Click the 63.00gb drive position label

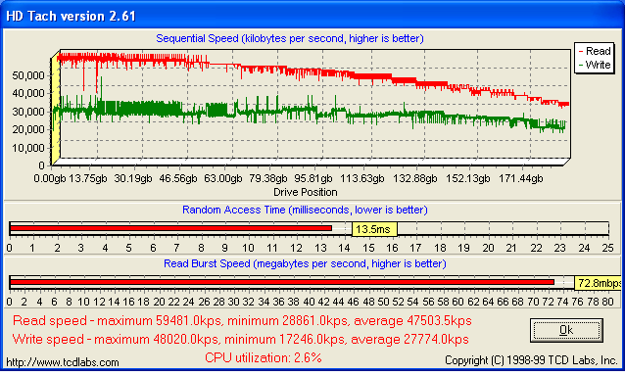coord(223,178)
